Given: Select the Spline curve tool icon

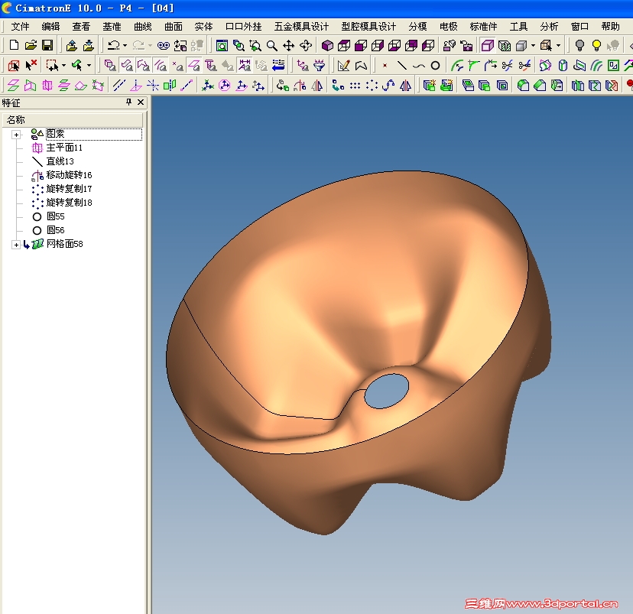Looking at the screenshot, I should pyautogui.click(x=419, y=66).
